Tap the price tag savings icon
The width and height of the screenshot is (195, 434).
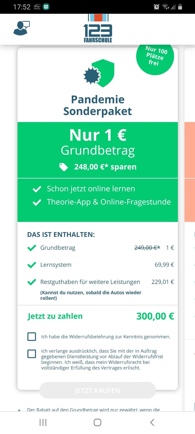(64, 167)
